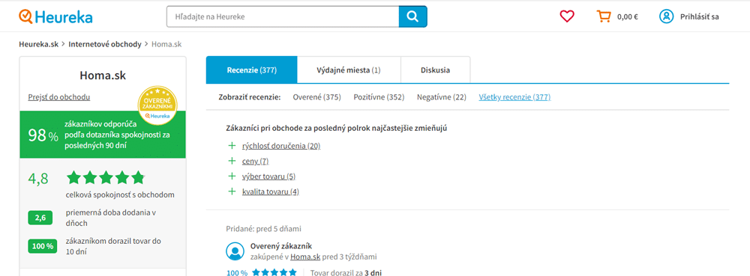Click Tovar dorazil za 3 dni text
Image resolution: width=750 pixels, height=276 pixels.
coord(346,273)
